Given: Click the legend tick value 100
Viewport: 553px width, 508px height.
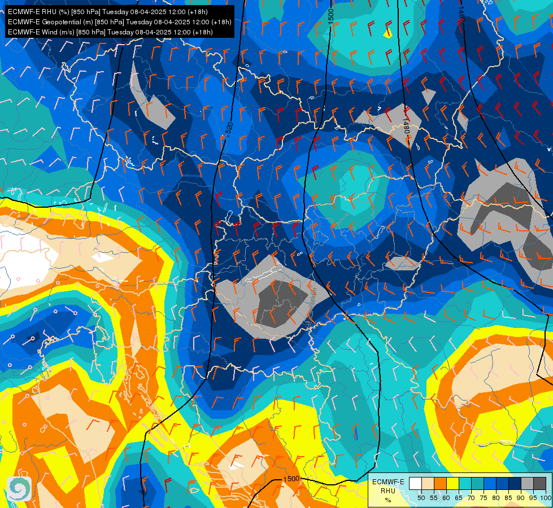Looking at the screenshot, I should [x=546, y=498].
